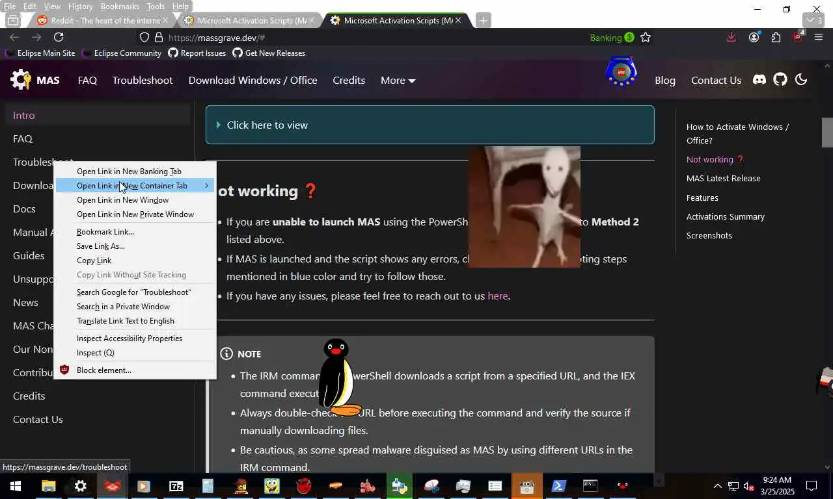The image size is (833, 499).
Task: Select Save Link As... from context menu
Action: pyautogui.click(x=135, y=246)
